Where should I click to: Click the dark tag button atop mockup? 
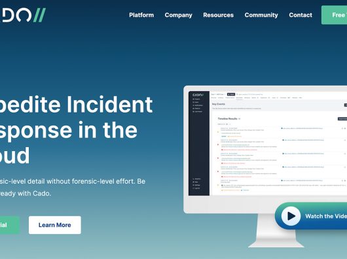pos(231,94)
